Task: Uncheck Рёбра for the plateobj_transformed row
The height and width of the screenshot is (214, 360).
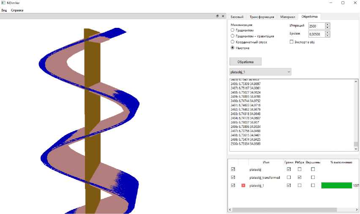Action: pyautogui.click(x=300, y=177)
